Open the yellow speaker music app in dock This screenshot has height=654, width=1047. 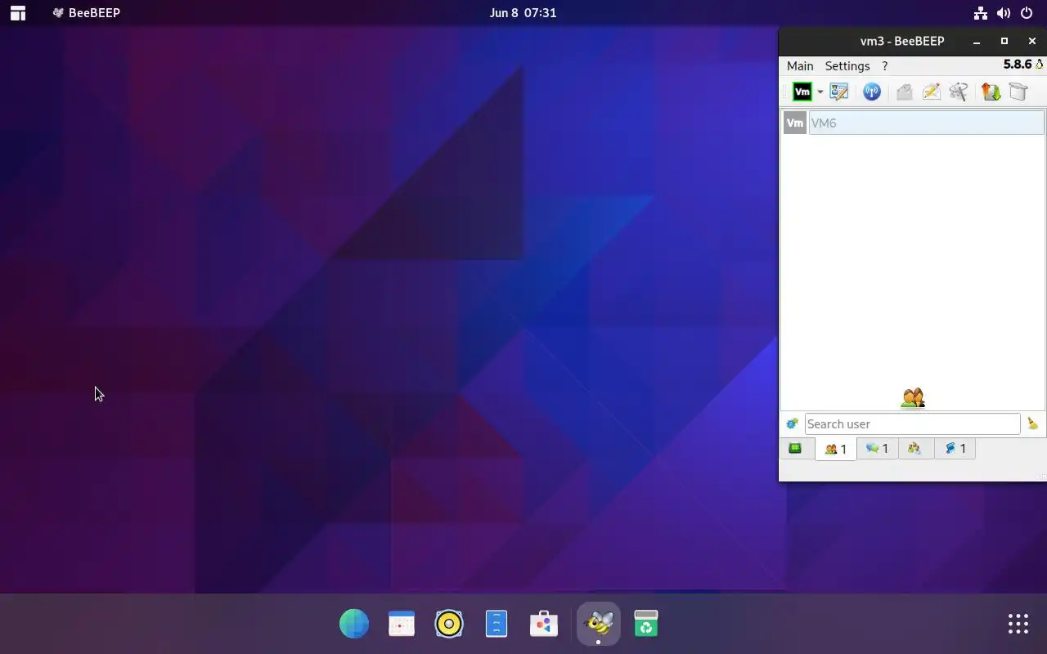click(x=449, y=624)
